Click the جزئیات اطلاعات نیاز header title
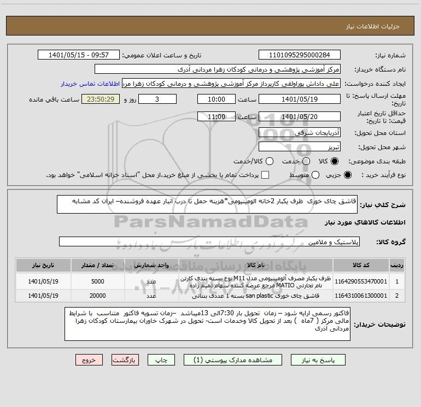 (373, 26)
